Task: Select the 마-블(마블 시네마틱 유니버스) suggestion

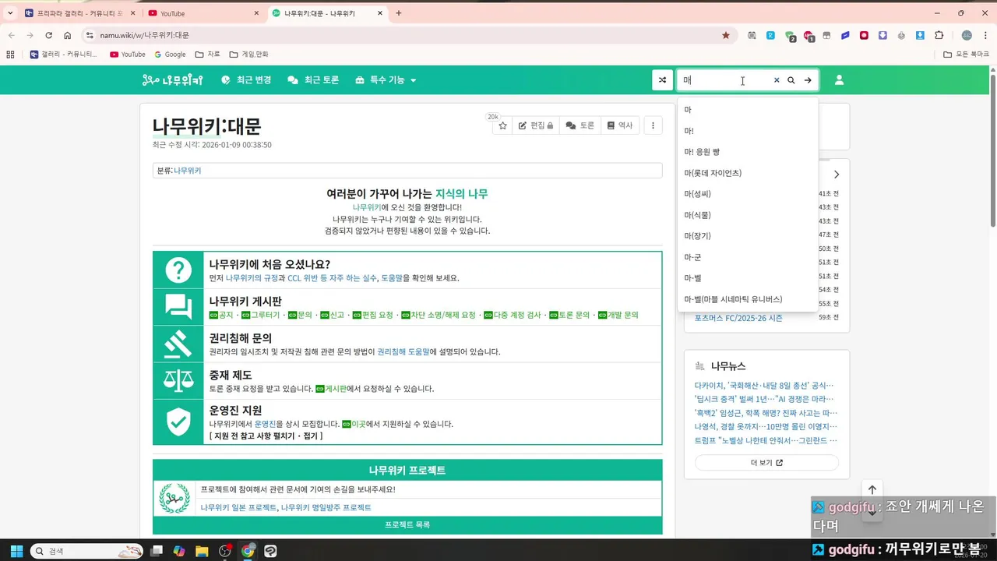Action: coord(748,299)
